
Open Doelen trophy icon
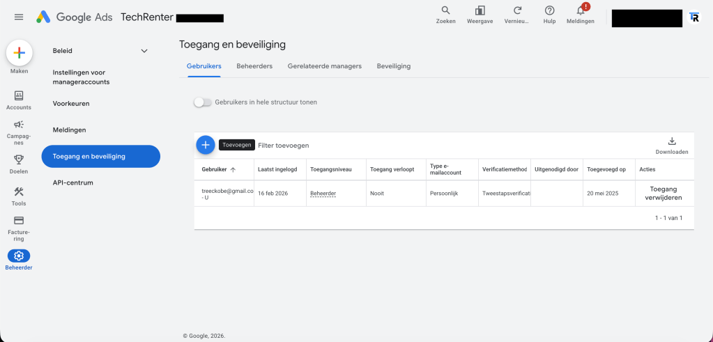19,160
